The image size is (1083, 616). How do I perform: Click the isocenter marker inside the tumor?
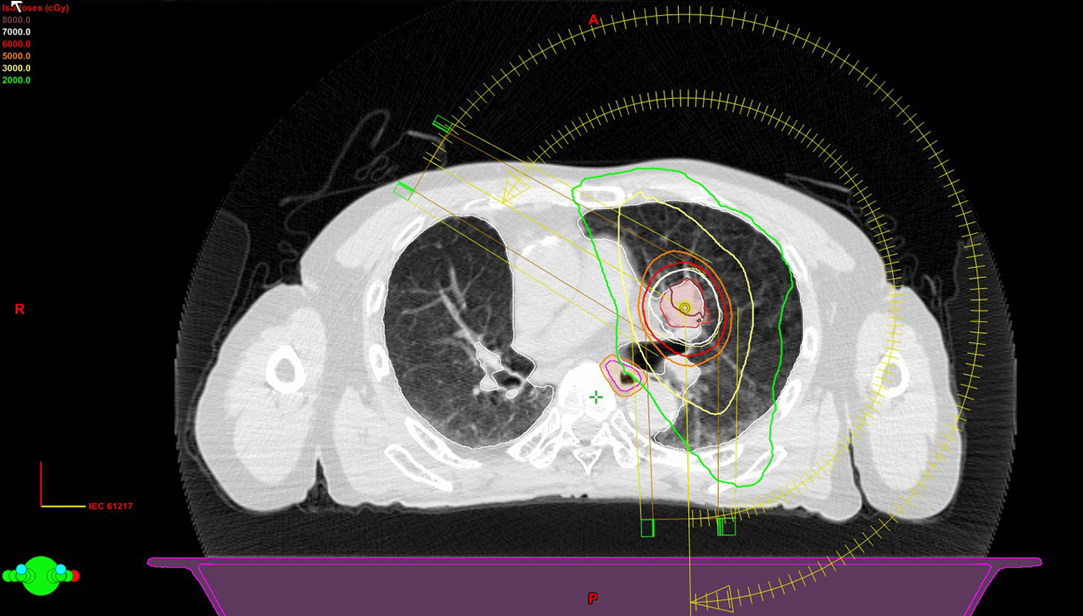pyautogui.click(x=685, y=308)
